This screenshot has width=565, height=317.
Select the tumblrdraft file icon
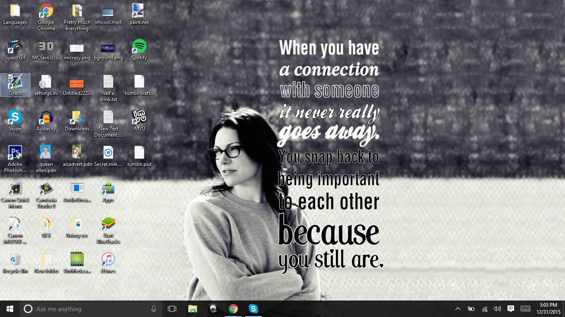click(x=139, y=85)
